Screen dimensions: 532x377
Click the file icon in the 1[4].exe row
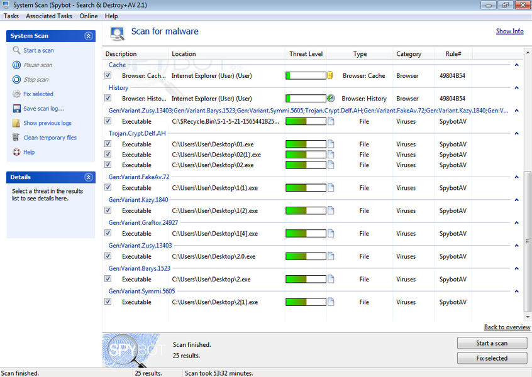(x=331, y=233)
